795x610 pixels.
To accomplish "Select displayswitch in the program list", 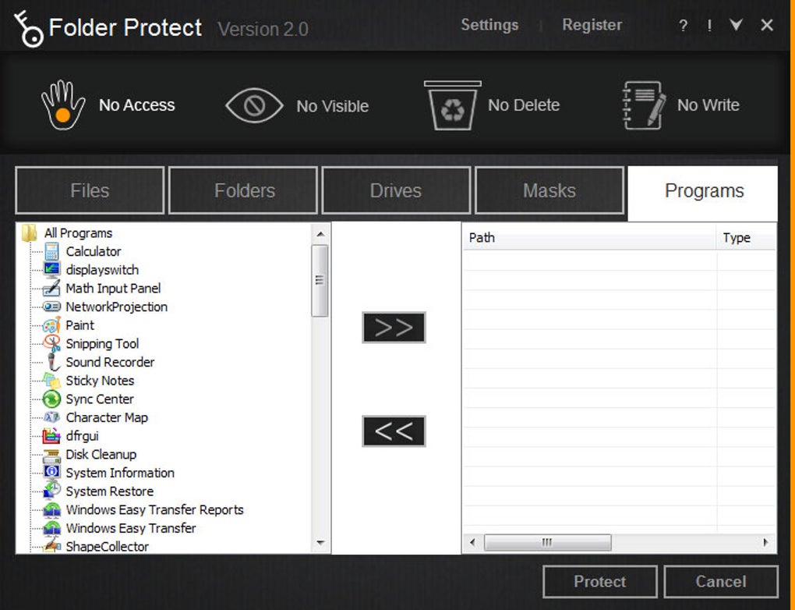I will pos(102,269).
